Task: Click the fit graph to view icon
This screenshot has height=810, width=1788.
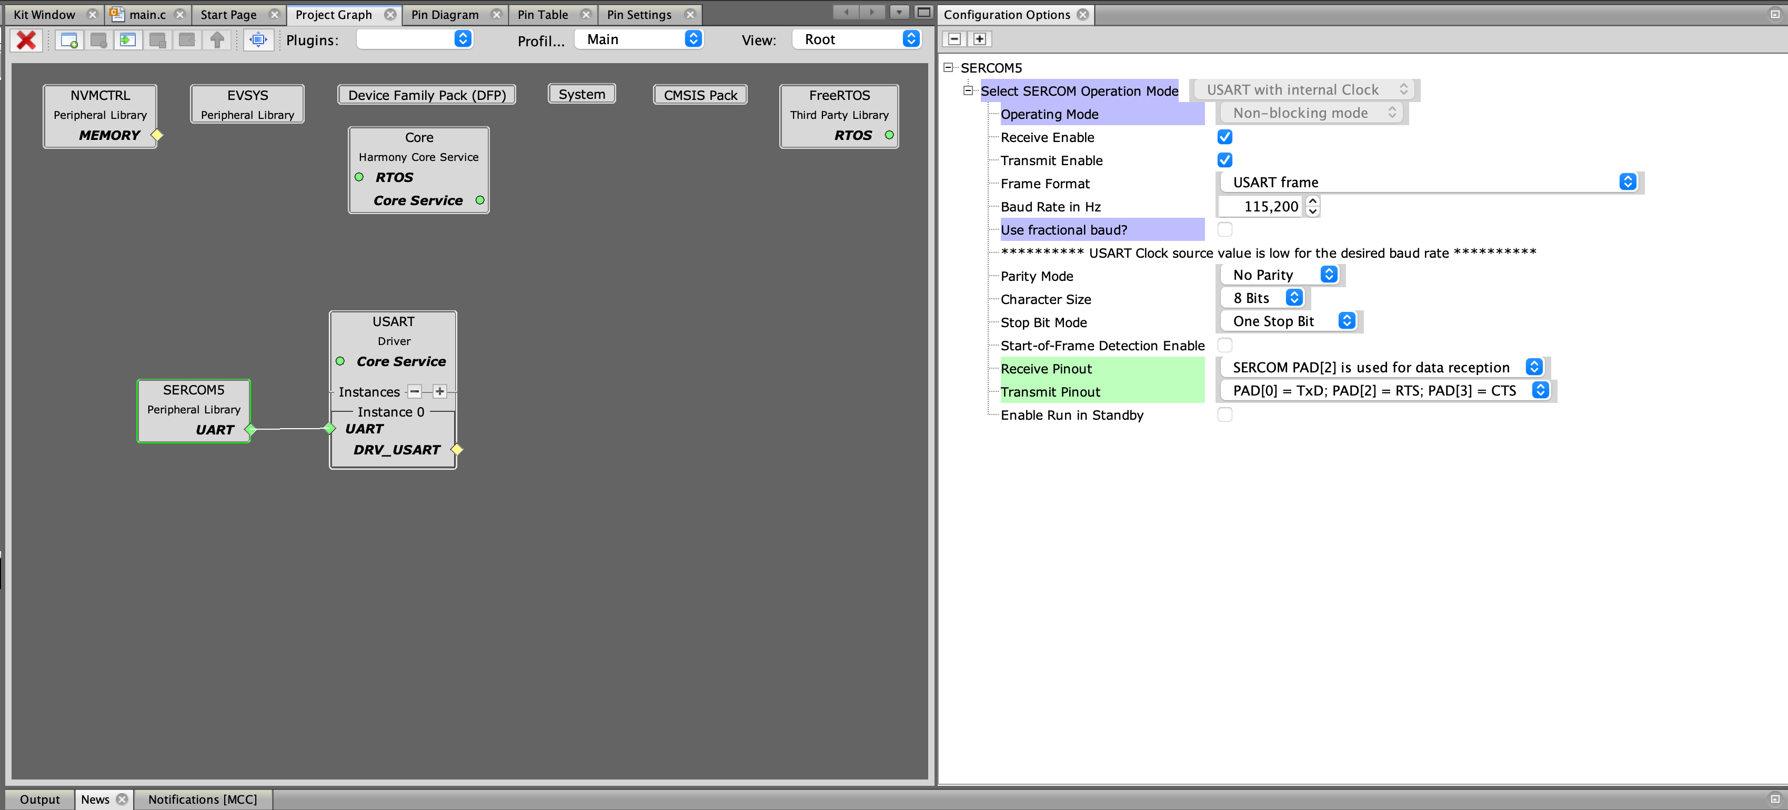Action: [257, 39]
